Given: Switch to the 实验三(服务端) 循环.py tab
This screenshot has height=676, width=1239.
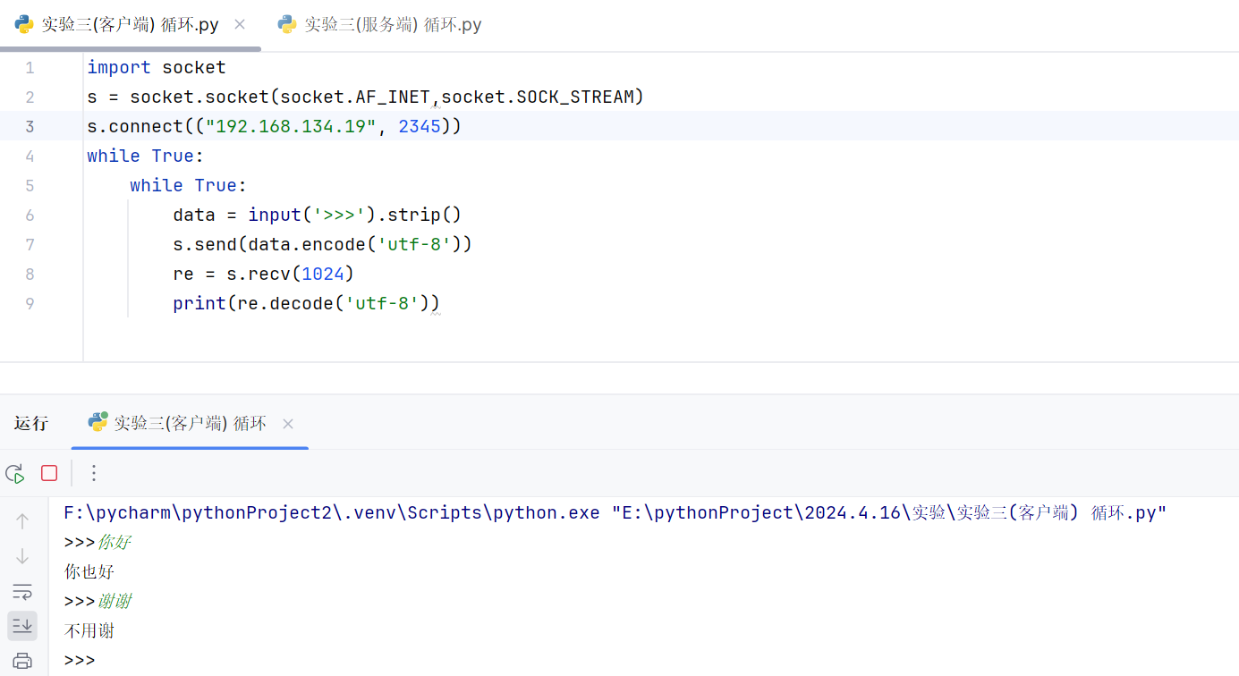Looking at the screenshot, I should click(x=392, y=24).
